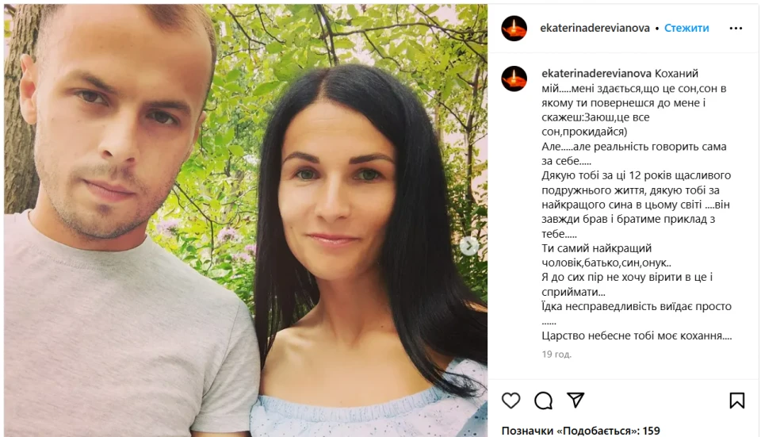Share the post with the paper plane icon
The width and height of the screenshot is (761, 437).
576,400
